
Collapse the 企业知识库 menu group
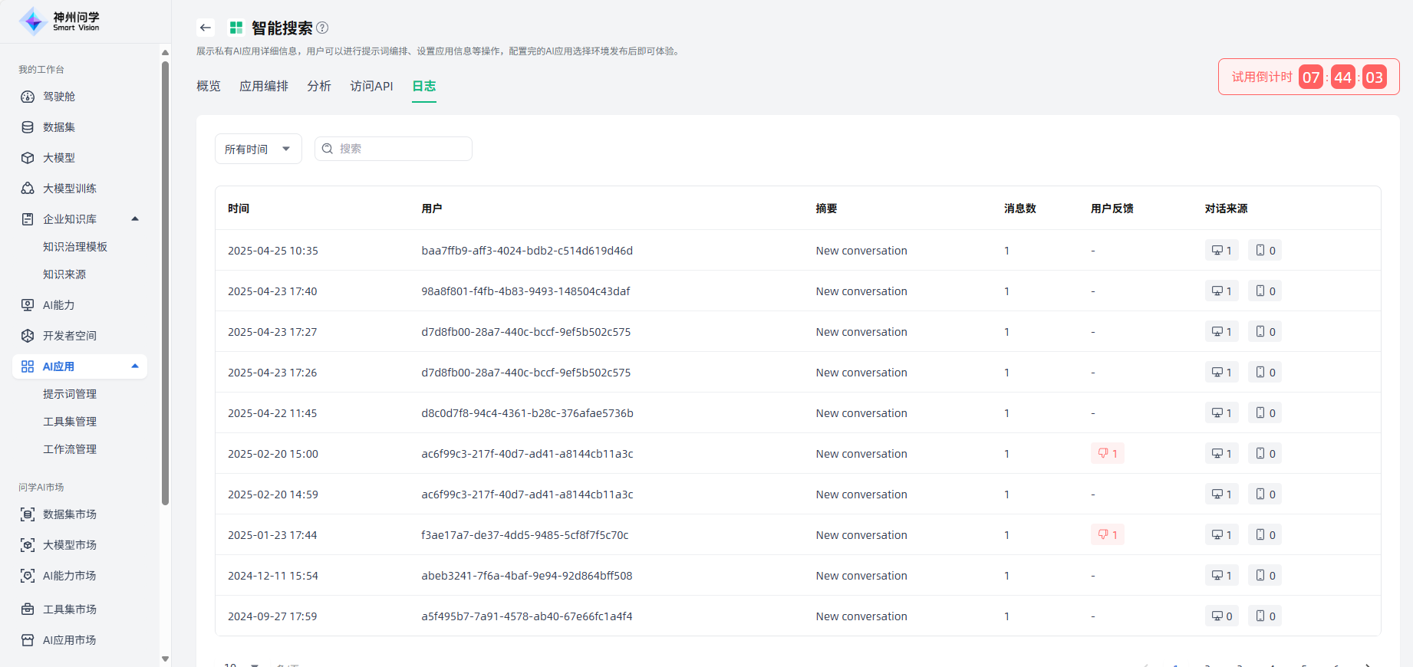135,219
